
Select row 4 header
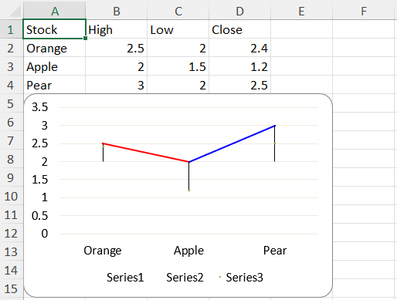(x=12, y=85)
